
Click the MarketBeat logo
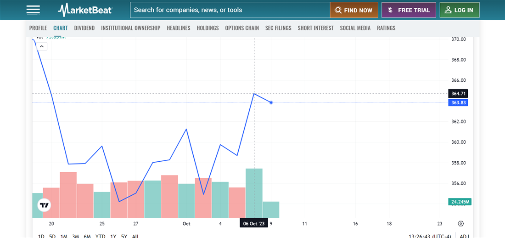(x=85, y=10)
